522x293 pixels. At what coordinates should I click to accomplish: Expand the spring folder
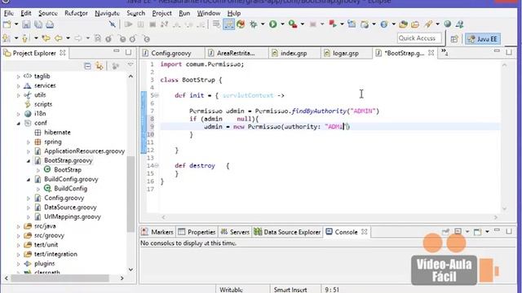(29, 142)
